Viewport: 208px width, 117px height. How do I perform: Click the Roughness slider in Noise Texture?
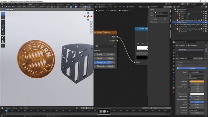[x=105, y=62]
